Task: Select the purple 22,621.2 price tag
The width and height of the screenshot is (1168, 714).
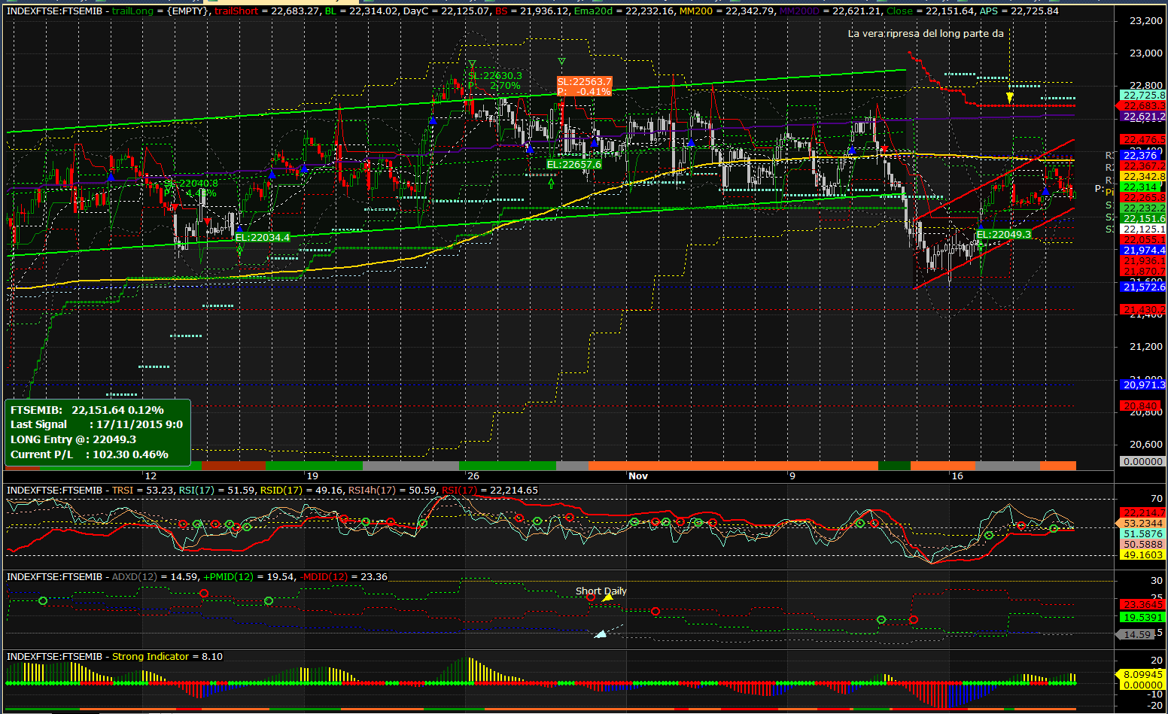Action: click(x=1143, y=117)
